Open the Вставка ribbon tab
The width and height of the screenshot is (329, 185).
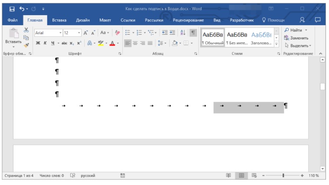click(x=59, y=20)
